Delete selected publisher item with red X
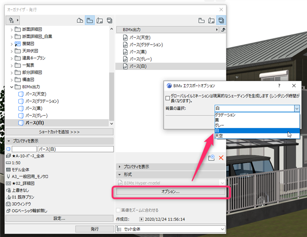This screenshot has height=237, width=307. 221,158
